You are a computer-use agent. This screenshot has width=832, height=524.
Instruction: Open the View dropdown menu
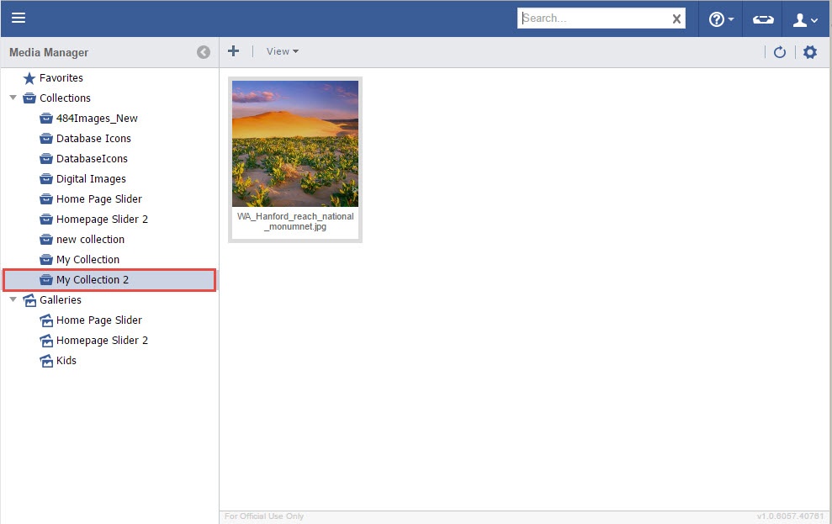[282, 51]
